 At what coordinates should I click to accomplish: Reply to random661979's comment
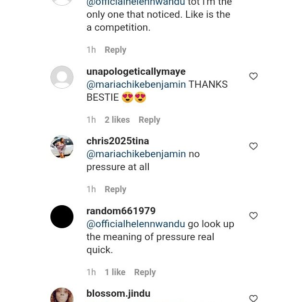click(x=145, y=272)
